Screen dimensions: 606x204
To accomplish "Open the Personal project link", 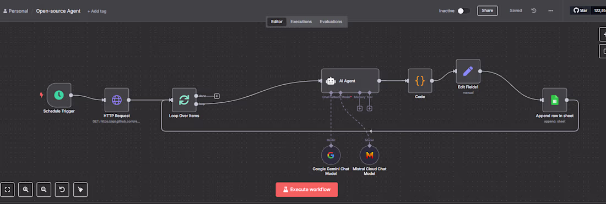I will pyautogui.click(x=15, y=11).
